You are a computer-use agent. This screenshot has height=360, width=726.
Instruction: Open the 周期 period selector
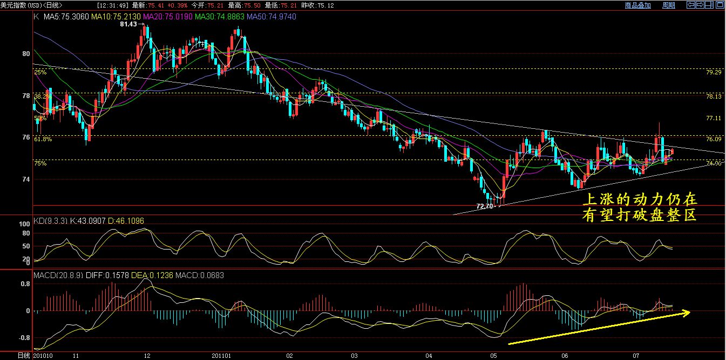(x=668, y=5)
